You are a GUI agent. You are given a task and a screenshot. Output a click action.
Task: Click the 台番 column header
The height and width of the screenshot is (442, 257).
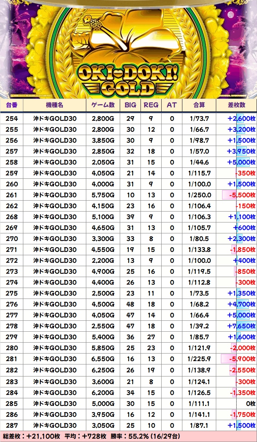pyautogui.click(x=12, y=105)
